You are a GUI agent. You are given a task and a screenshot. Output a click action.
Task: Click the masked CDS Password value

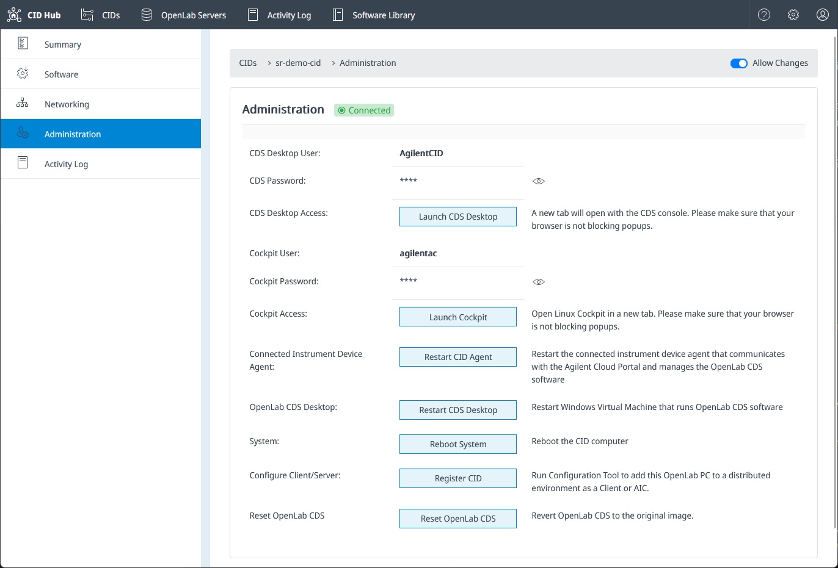coord(408,181)
